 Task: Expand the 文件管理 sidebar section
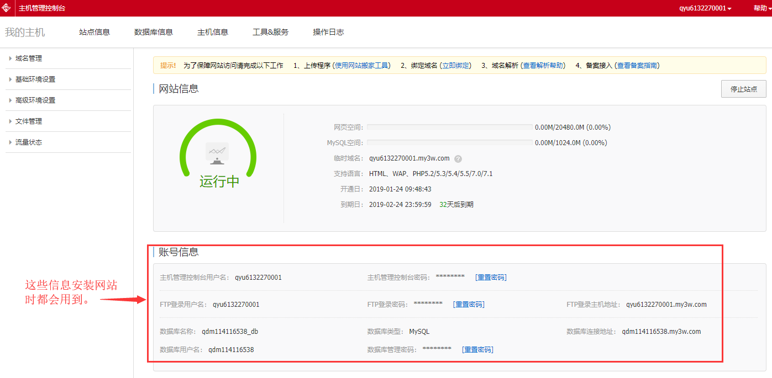click(x=29, y=121)
